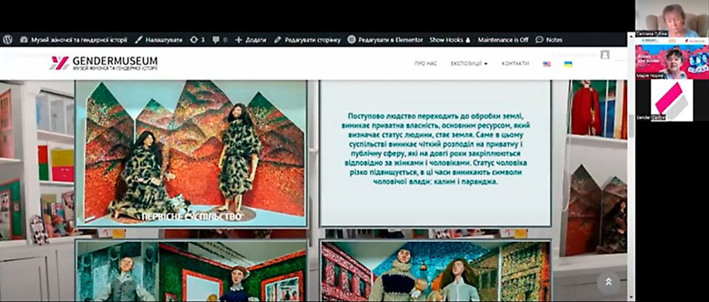709x302 pixels.
Task: Click the WordPress logo icon
Action: [x=7, y=40]
